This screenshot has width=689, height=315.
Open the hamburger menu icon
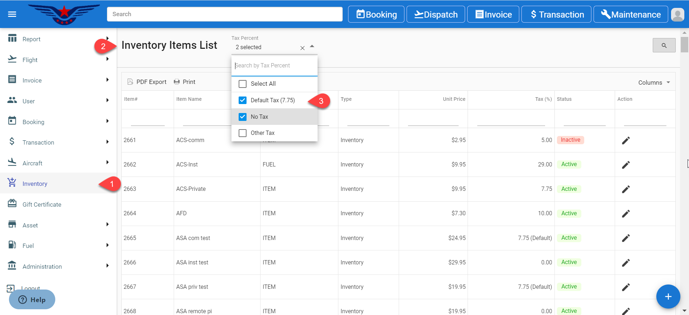pyautogui.click(x=12, y=14)
